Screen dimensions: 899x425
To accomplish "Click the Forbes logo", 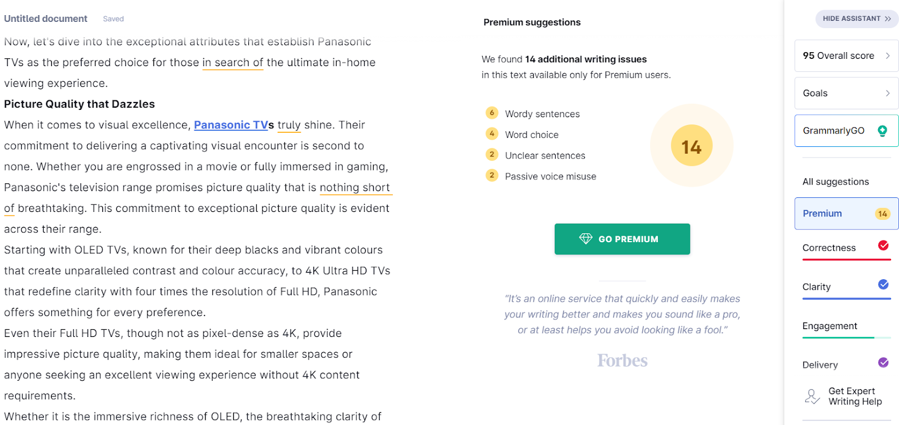I will pyautogui.click(x=622, y=361).
